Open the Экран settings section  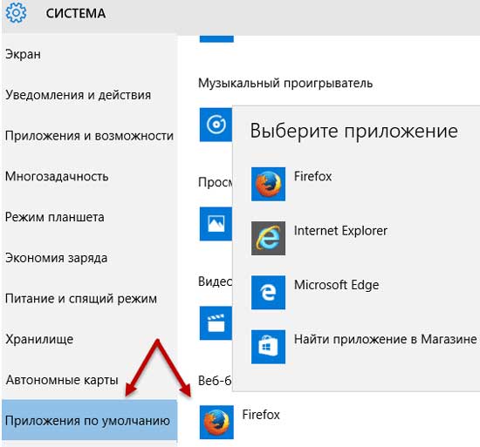click(23, 54)
